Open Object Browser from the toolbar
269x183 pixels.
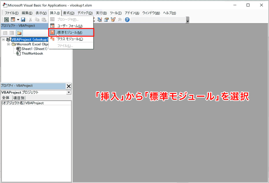(113, 19)
